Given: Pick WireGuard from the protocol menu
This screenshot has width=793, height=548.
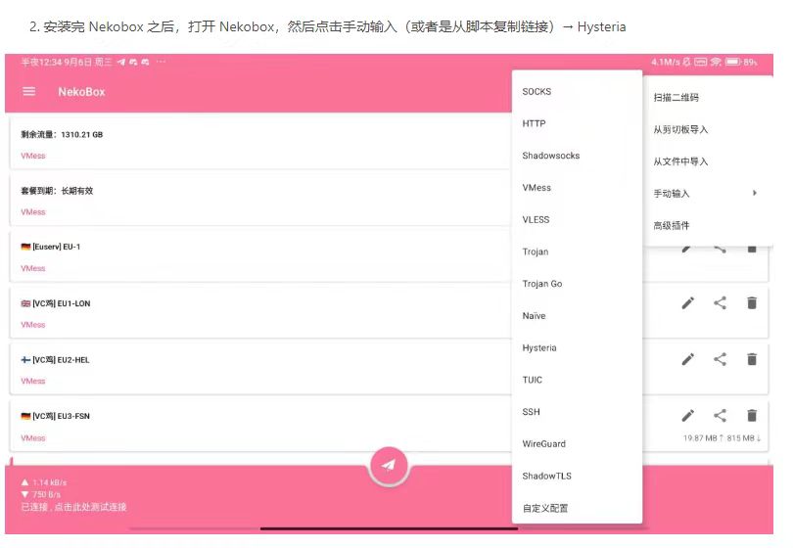Looking at the screenshot, I should point(577,444).
